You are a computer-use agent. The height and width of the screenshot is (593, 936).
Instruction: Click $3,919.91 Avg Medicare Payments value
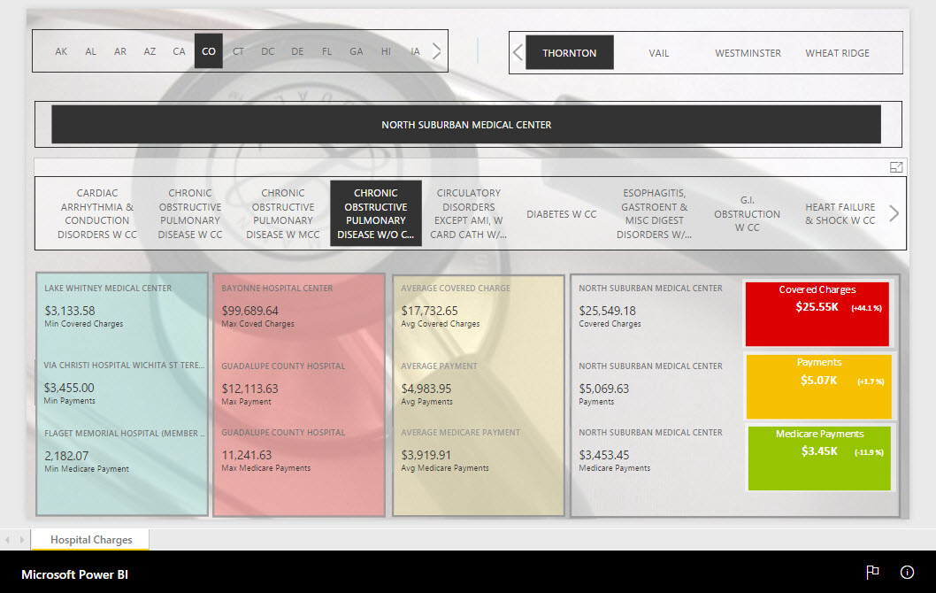426,455
